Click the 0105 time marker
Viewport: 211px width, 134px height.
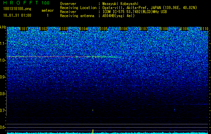click(104, 29)
